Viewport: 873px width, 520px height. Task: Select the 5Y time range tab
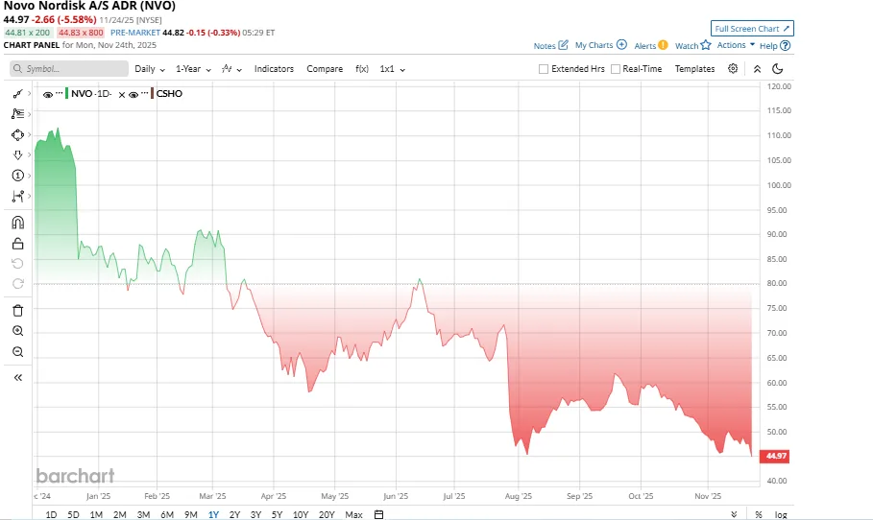[277, 515]
